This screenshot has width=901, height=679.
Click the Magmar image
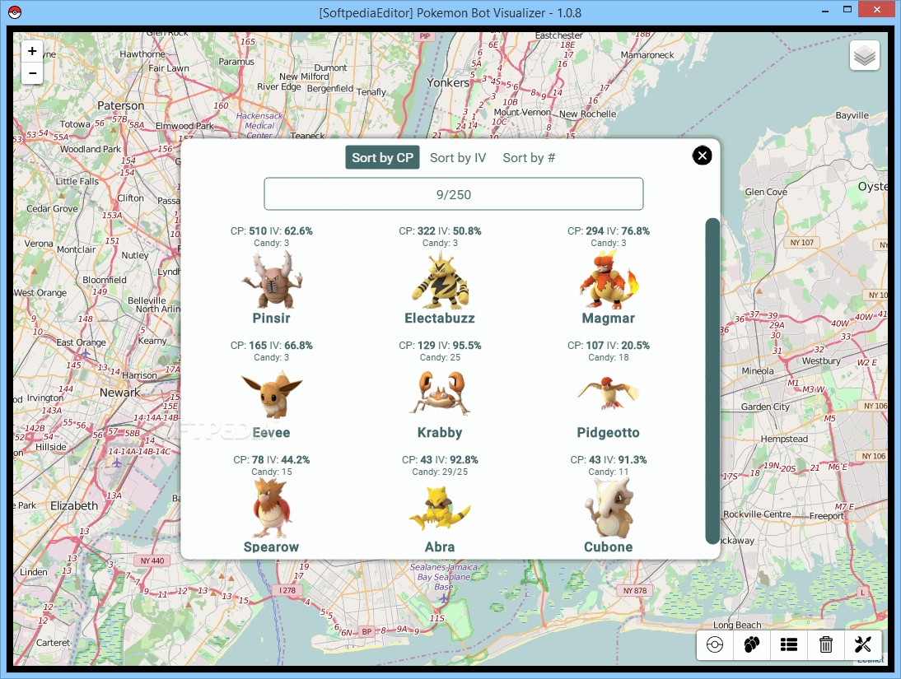[609, 280]
